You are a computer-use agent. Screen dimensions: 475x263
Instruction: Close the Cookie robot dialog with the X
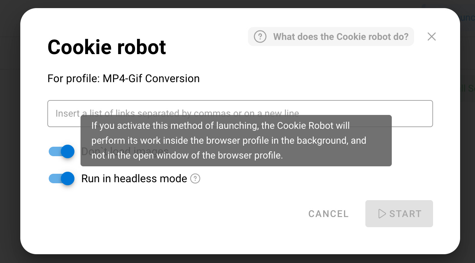(x=431, y=37)
